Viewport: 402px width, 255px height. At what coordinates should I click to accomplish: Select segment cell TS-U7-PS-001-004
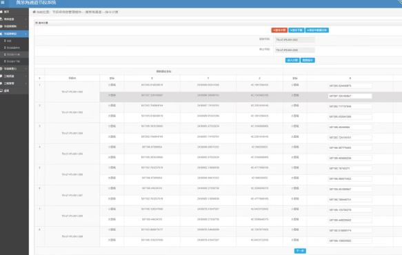point(72,133)
